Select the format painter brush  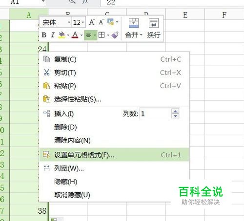click(x=115, y=35)
